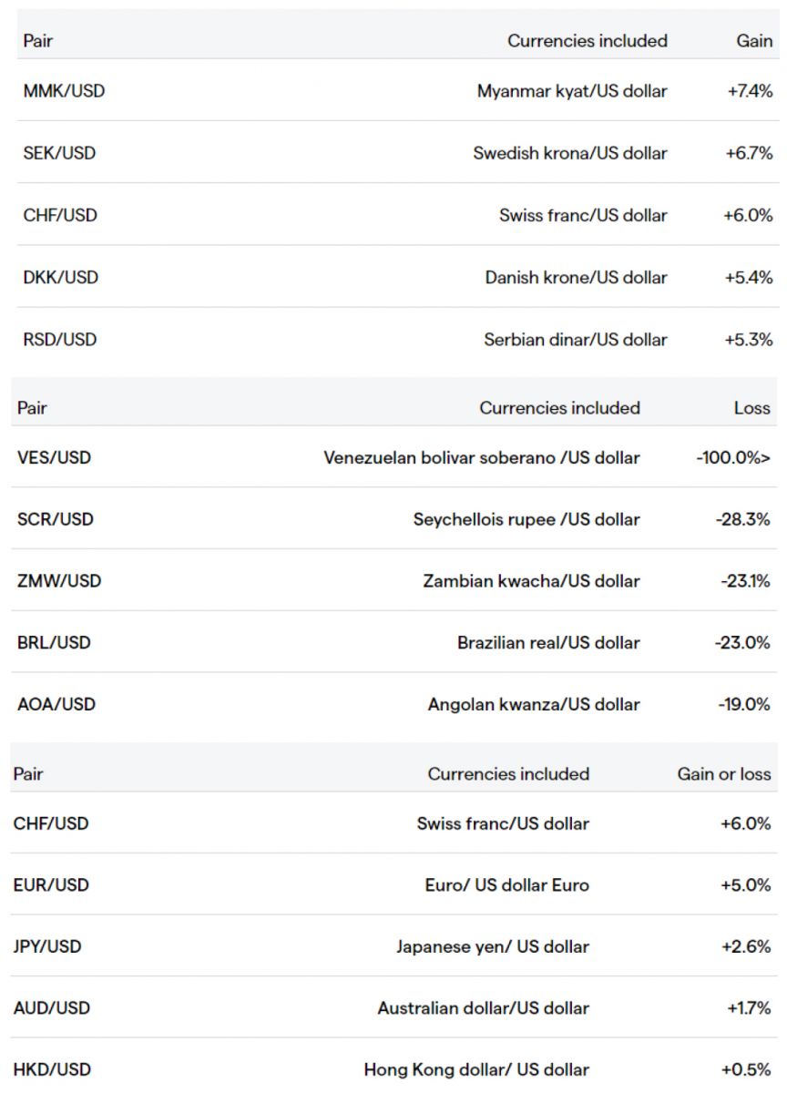This screenshot has width=787, height=1093.
Task: Click Currencies included header in losses table
Action: pyautogui.click(x=559, y=408)
